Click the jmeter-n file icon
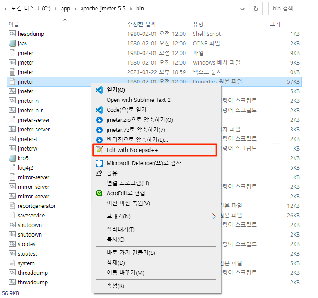Viewport: 318px width, 298px height. point(12,101)
